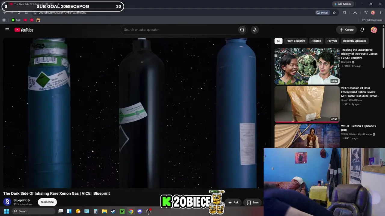Open the Chrome media controls icon

click(366, 13)
